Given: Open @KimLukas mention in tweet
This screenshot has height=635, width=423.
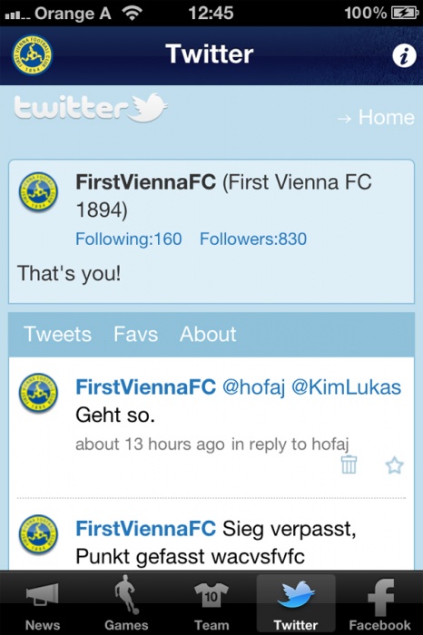Looking at the screenshot, I should click(x=347, y=387).
